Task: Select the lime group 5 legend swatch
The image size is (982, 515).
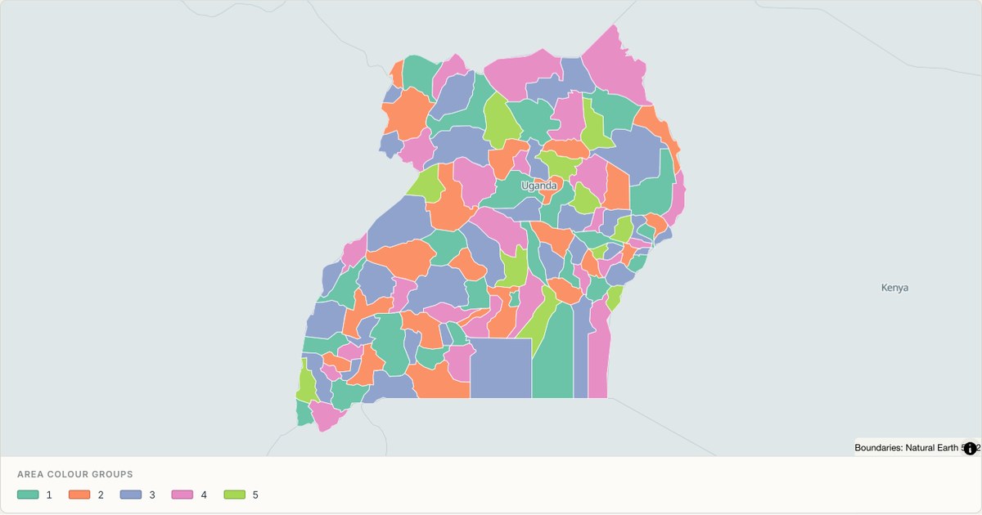Action: coord(234,495)
